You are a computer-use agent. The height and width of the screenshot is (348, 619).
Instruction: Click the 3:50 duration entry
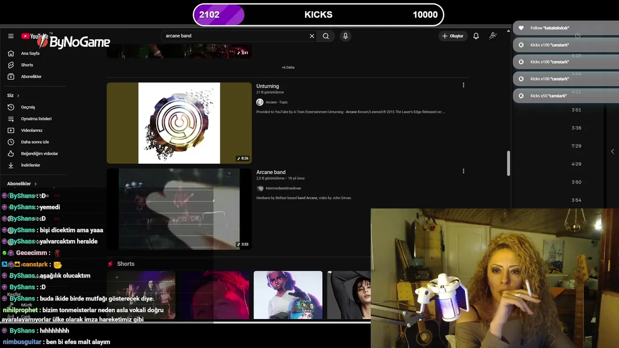pyautogui.click(x=576, y=182)
